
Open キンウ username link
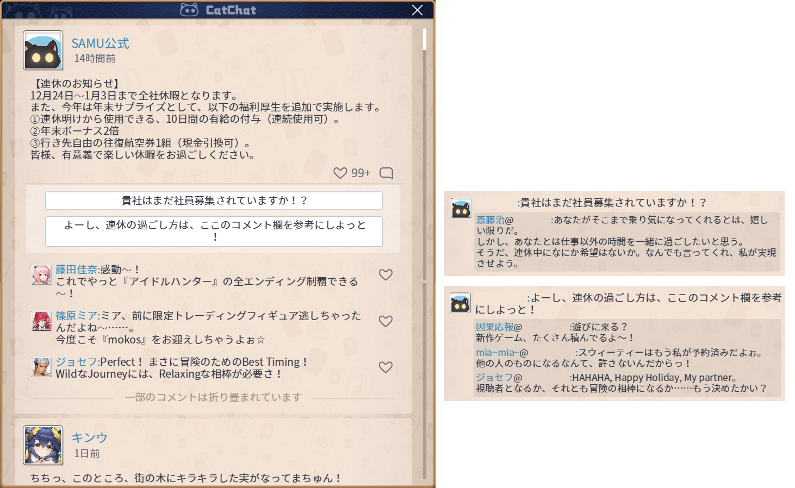[x=89, y=437]
